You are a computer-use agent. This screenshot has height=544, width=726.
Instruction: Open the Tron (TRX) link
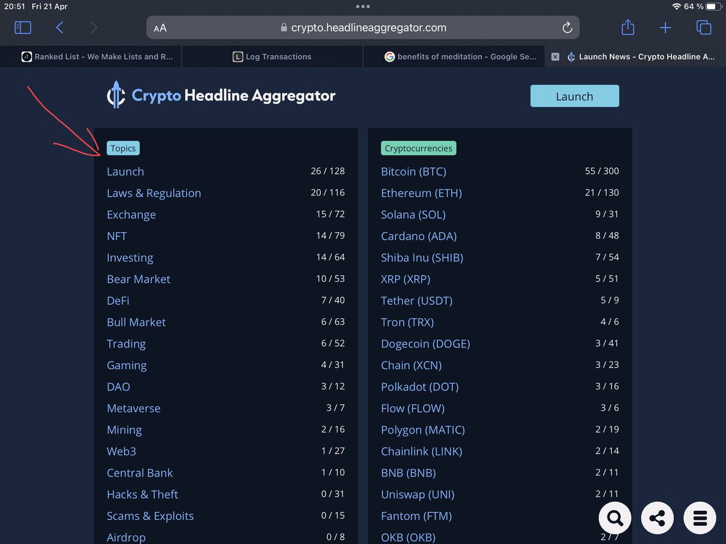click(x=407, y=322)
